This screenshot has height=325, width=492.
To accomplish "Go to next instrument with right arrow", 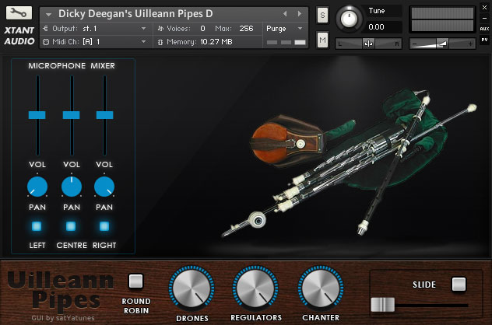I will pyautogui.click(x=300, y=13).
